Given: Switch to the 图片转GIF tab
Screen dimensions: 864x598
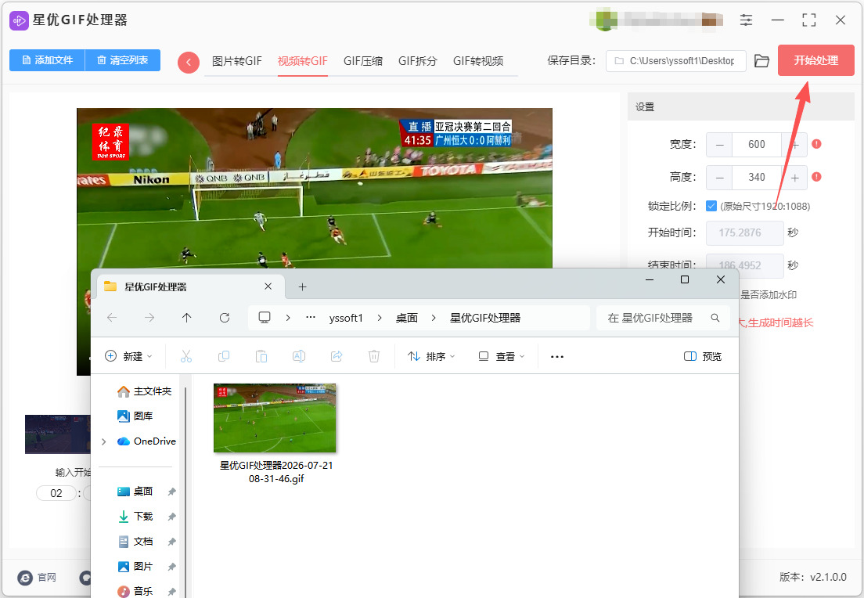Looking at the screenshot, I should pyautogui.click(x=237, y=61).
